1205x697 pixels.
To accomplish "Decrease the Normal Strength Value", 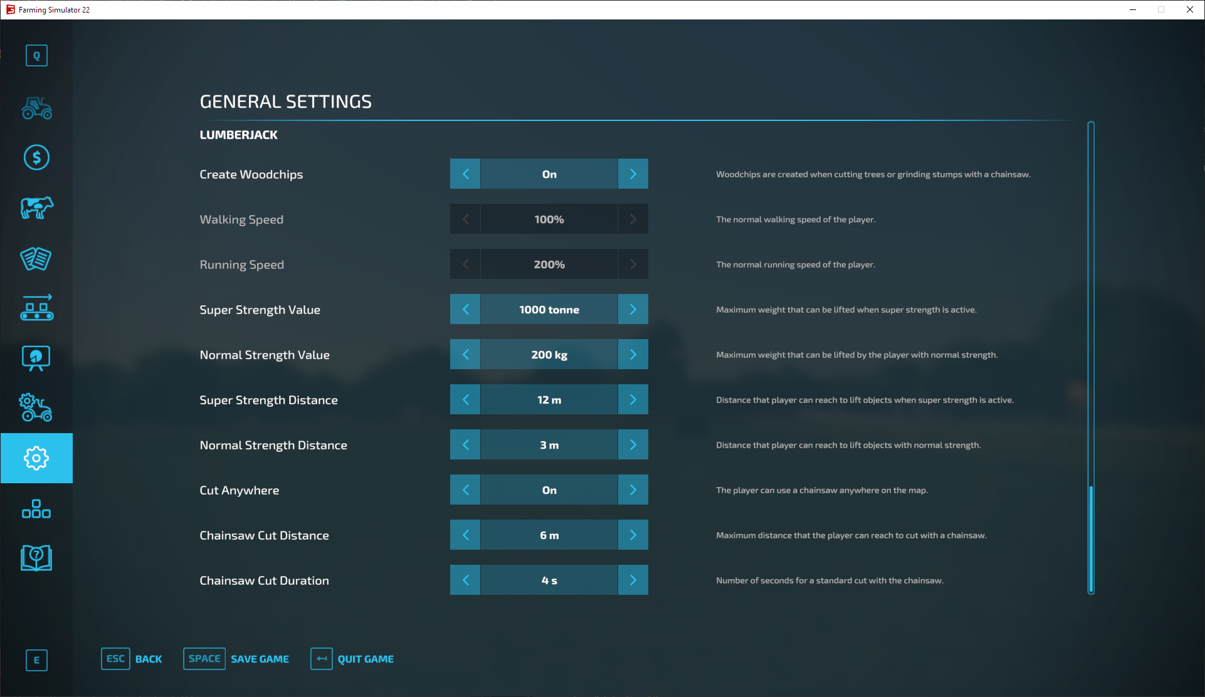I will point(465,354).
